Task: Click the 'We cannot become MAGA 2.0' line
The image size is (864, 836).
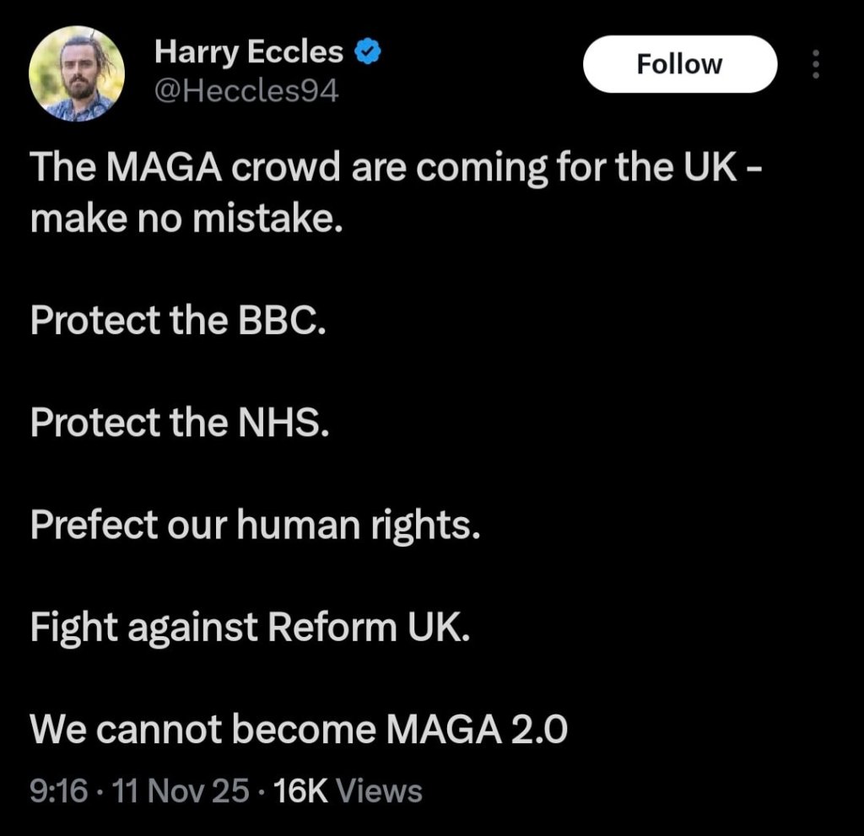Action: click(299, 730)
